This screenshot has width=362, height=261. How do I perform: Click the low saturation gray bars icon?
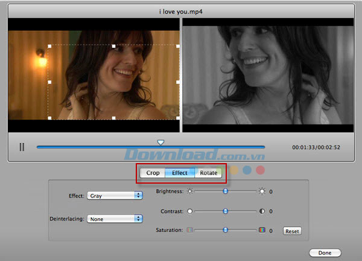[190, 230]
